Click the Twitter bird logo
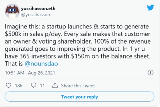The width and height of the screenshot is (160, 107). pyautogui.click(x=150, y=8)
